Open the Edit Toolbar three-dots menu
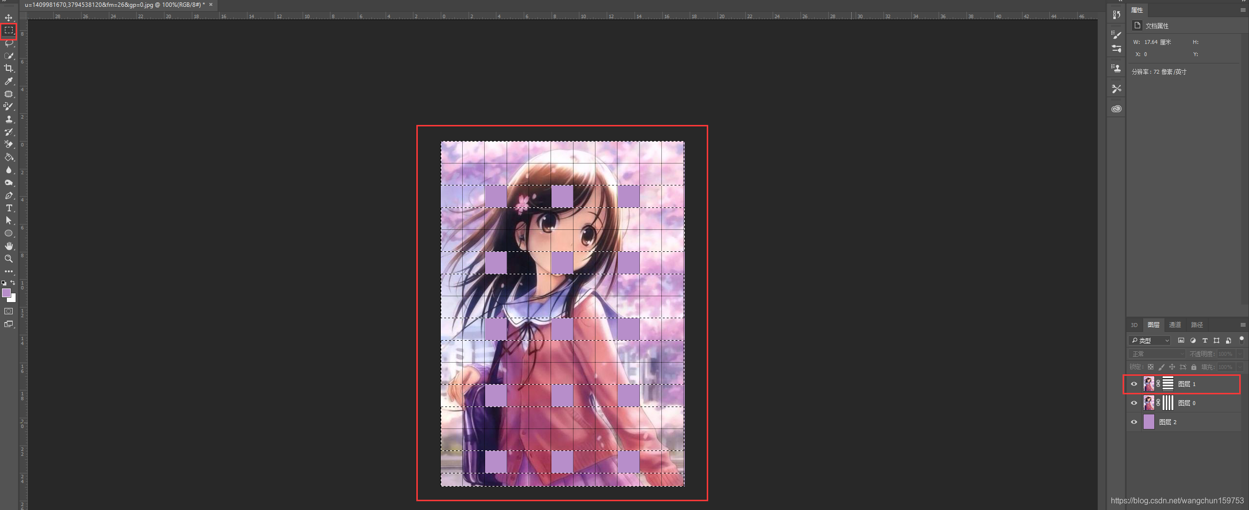This screenshot has height=510, width=1249. coord(9,271)
